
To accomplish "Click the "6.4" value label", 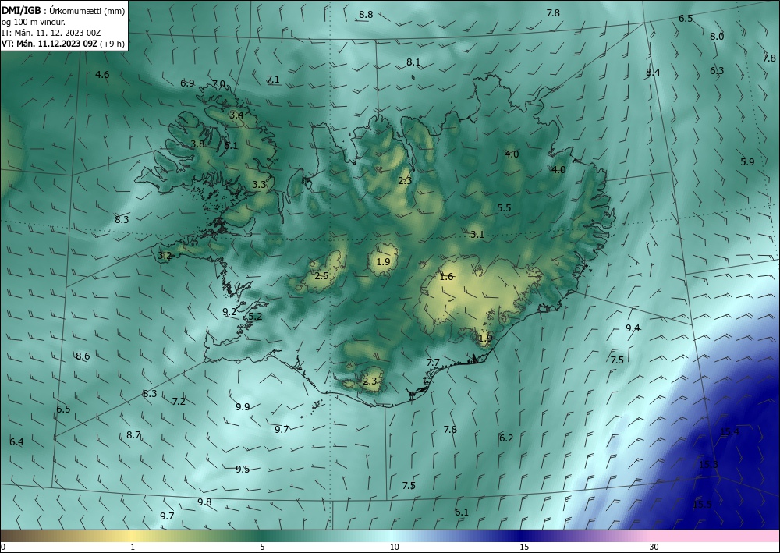I will point(16,441).
